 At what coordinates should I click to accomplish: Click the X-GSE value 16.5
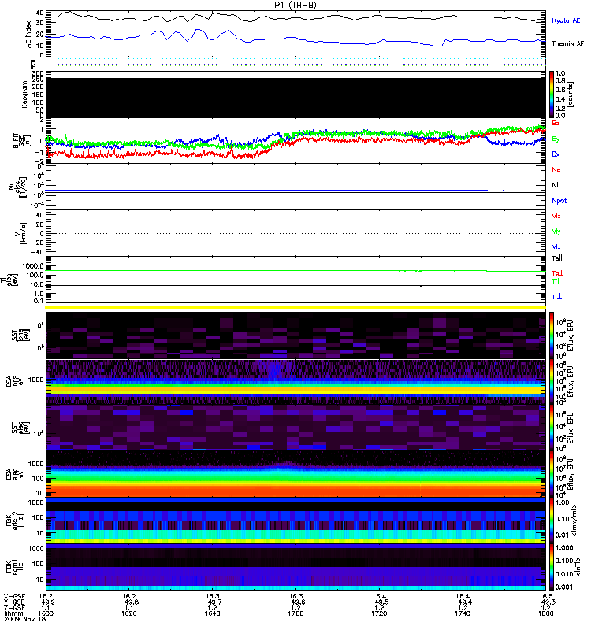pos(545,596)
